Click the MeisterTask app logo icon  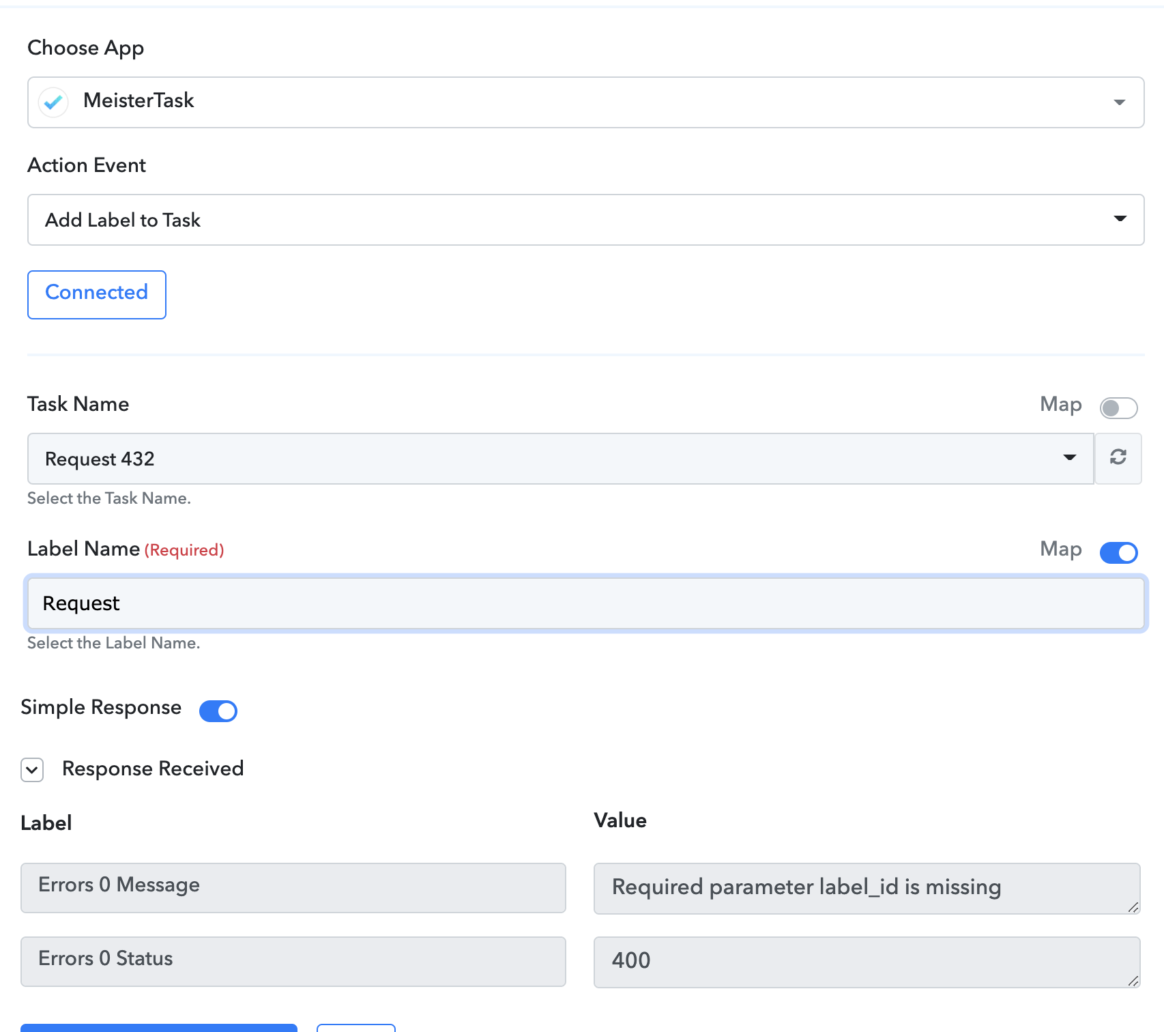(x=53, y=102)
